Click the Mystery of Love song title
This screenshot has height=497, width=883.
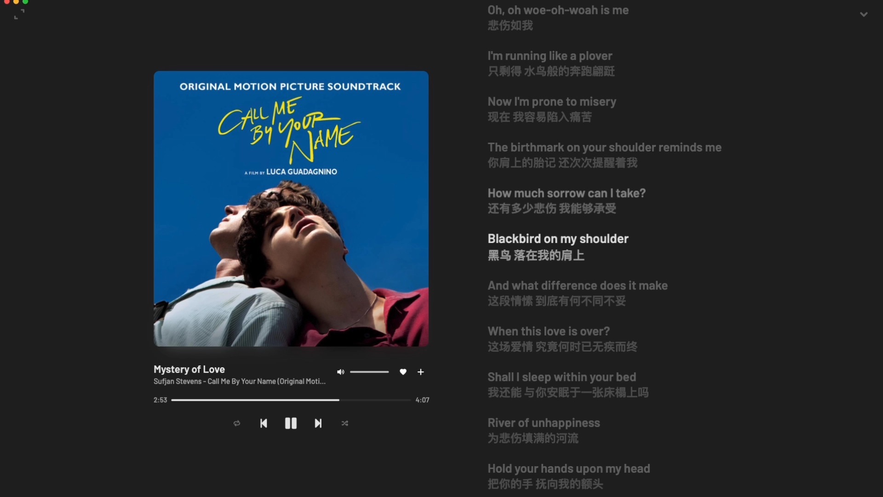[189, 369]
